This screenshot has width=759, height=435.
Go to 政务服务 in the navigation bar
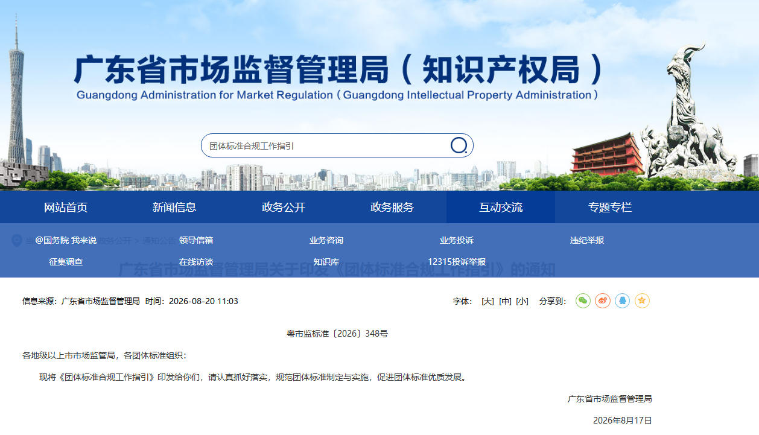392,207
